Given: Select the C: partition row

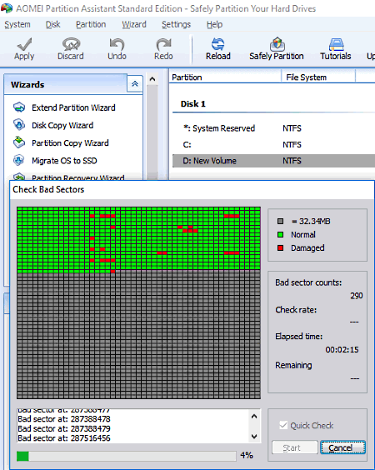Looking at the screenshot, I should pyautogui.click(x=273, y=145).
